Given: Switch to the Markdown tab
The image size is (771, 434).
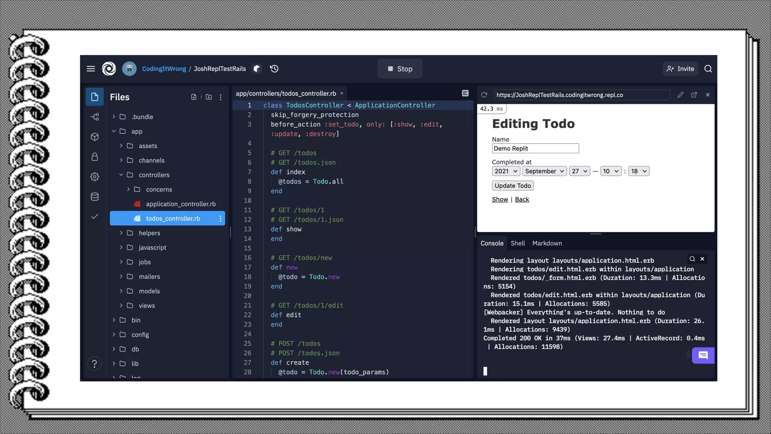Looking at the screenshot, I should tap(547, 243).
